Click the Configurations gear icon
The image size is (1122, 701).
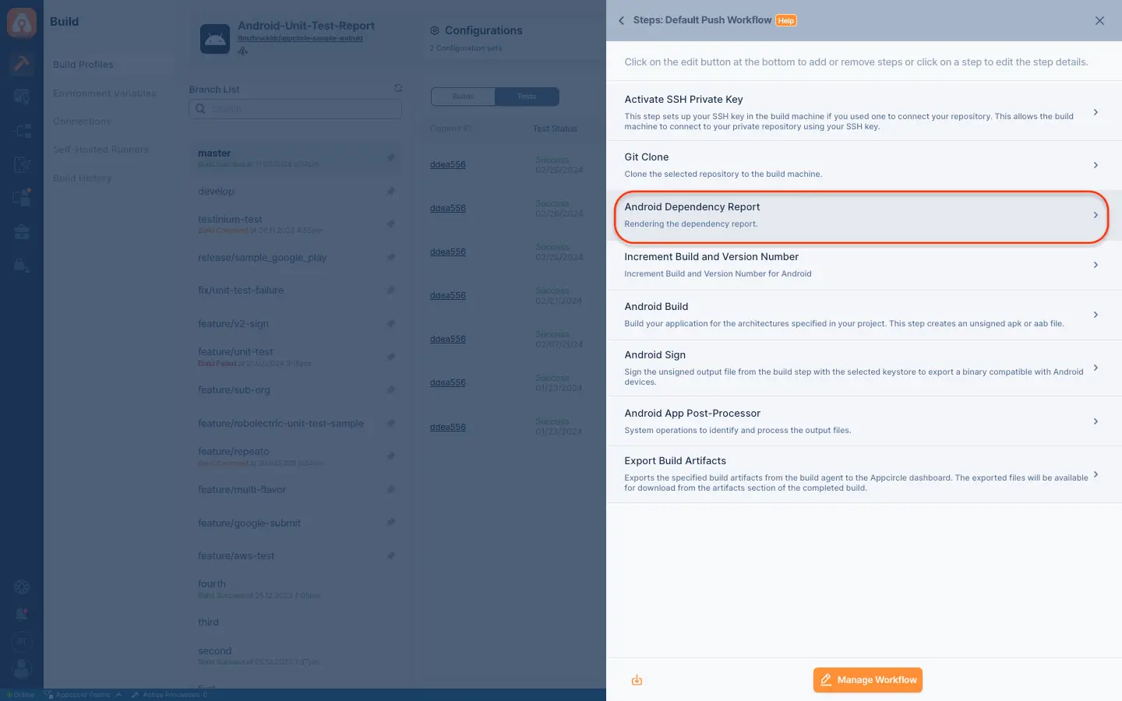(435, 30)
